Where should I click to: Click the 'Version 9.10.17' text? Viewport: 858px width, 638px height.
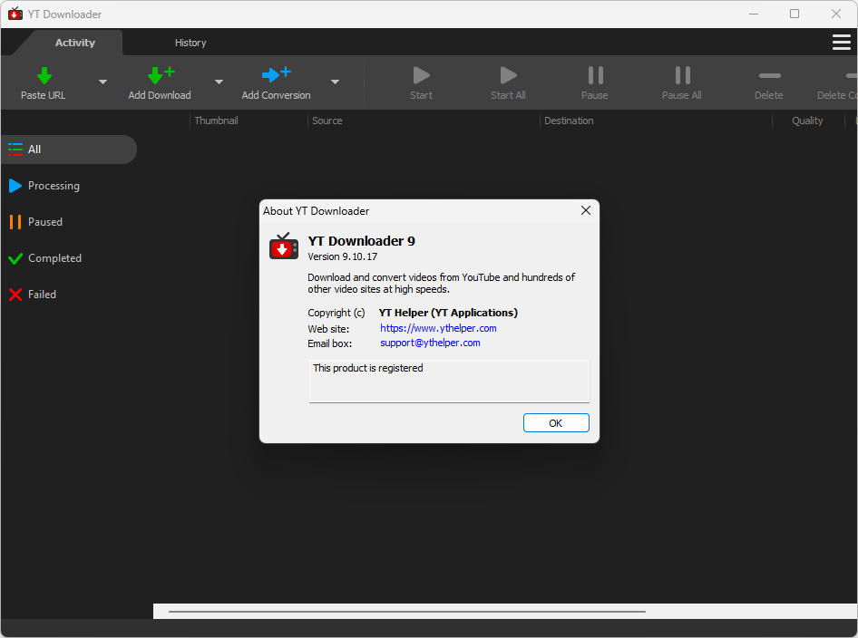pos(343,256)
